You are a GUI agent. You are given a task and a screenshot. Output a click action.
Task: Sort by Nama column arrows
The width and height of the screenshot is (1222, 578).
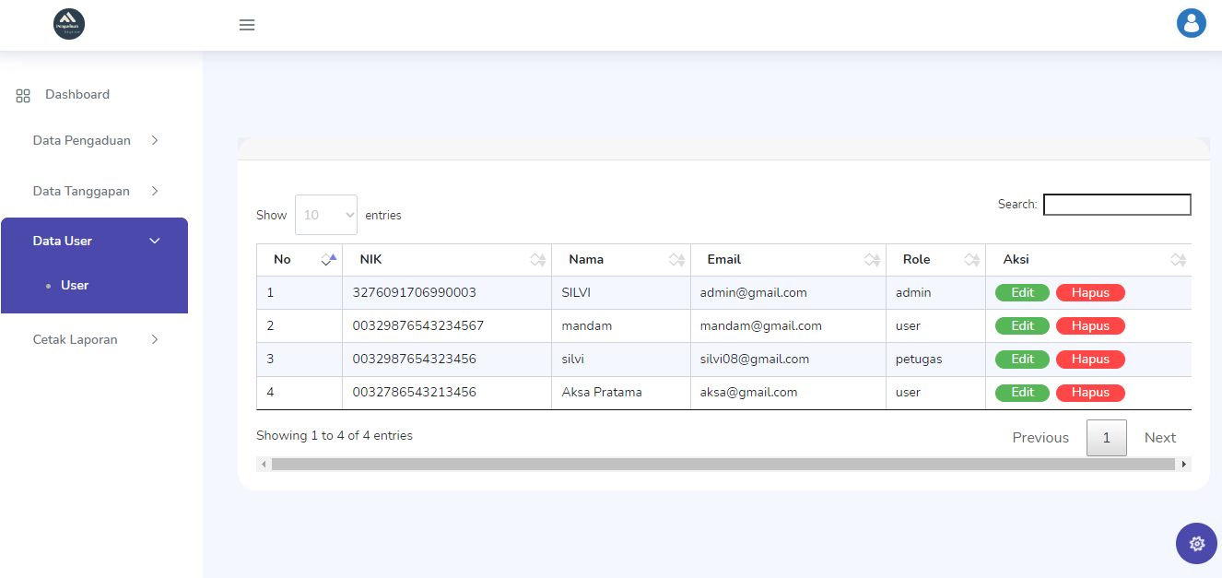click(x=676, y=260)
